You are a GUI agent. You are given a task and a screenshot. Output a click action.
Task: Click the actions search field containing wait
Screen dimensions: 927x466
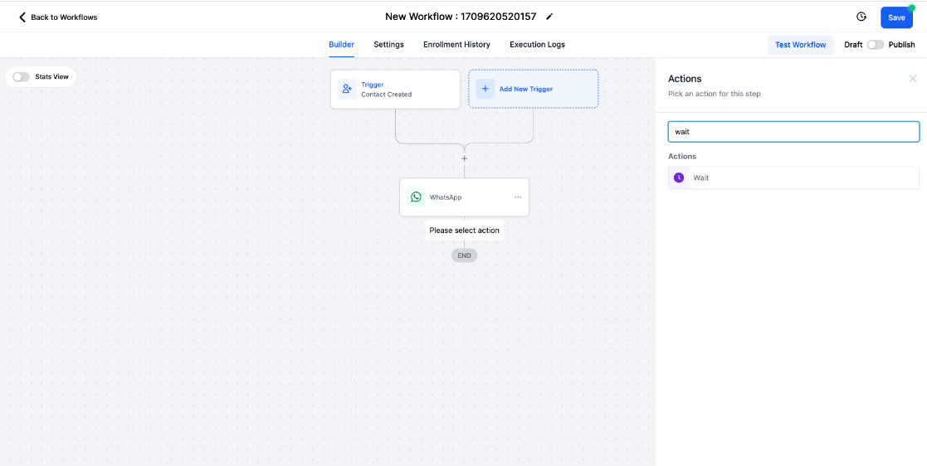click(793, 132)
